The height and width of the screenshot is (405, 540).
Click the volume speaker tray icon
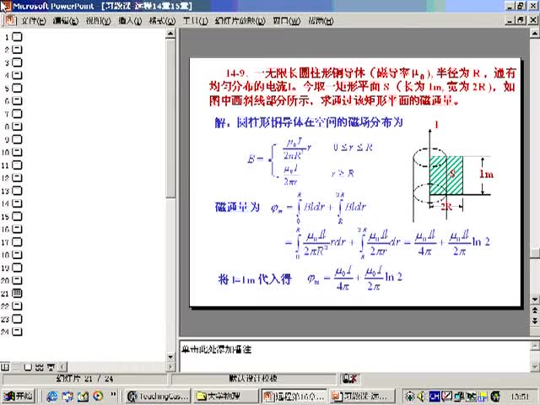coord(421,397)
